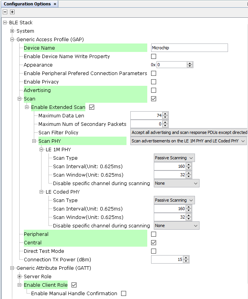Screen dimensions: 248x299
Task: Increase Maximum Data Len with up arrow
Action: click(165, 114)
